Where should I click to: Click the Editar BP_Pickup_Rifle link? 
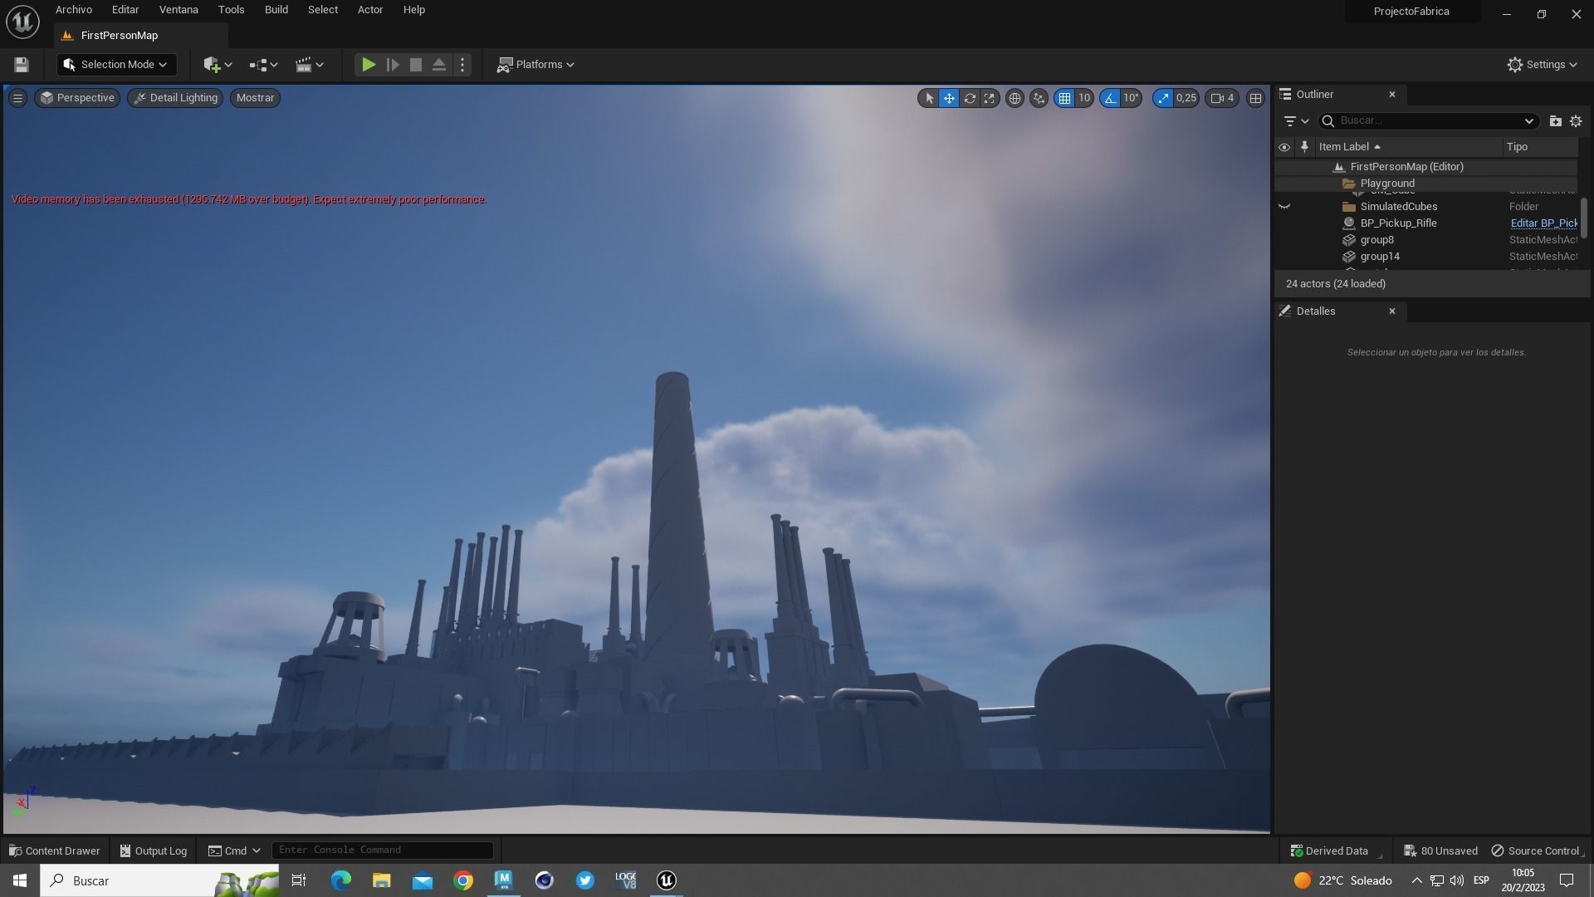[1543, 223]
